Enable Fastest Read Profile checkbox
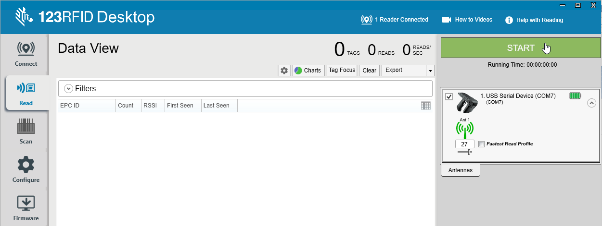 click(x=482, y=144)
